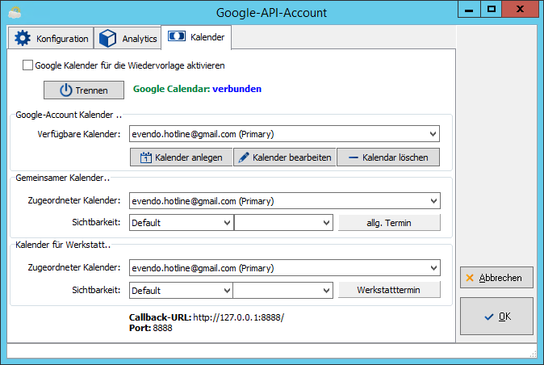This screenshot has height=365, width=544.
Task: Click the Werkstatttermin button
Action: 389,290
